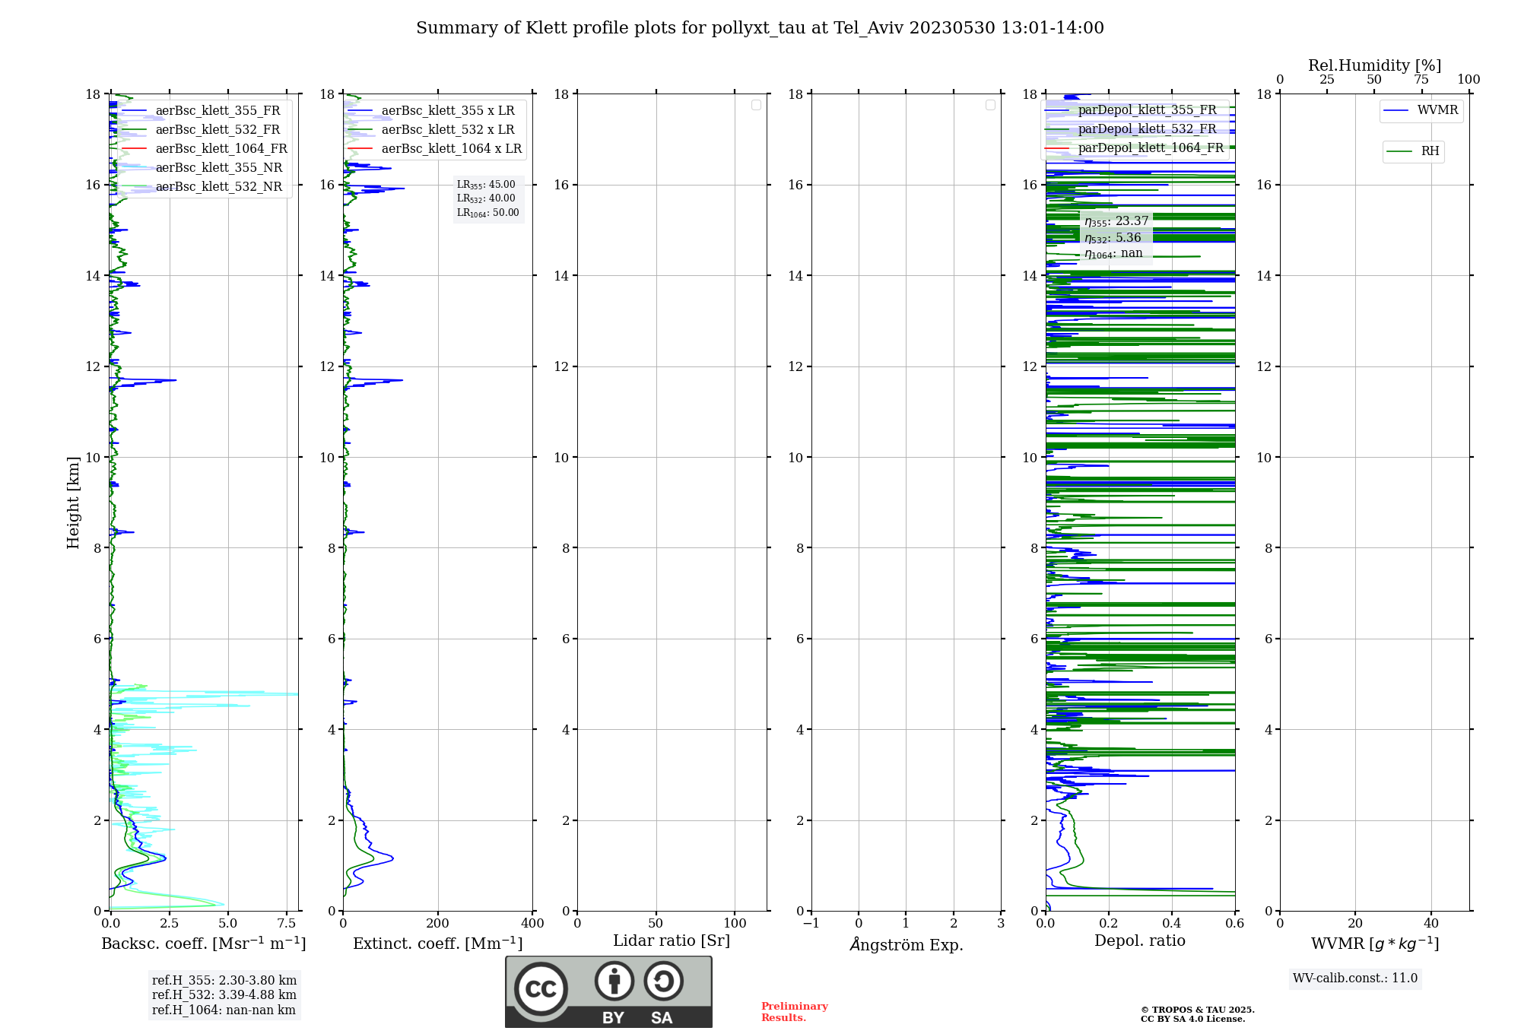Click the SA share-alike circular arrow icon
This screenshot has width=1521, height=1034.
click(x=663, y=981)
